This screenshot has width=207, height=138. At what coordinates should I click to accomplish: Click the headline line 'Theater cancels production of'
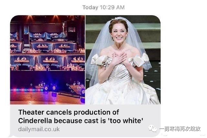pos(69,112)
